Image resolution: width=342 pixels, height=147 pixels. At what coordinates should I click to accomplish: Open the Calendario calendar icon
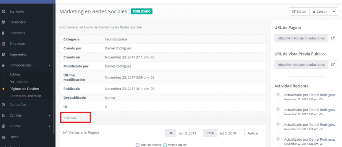[x=3, y=22]
